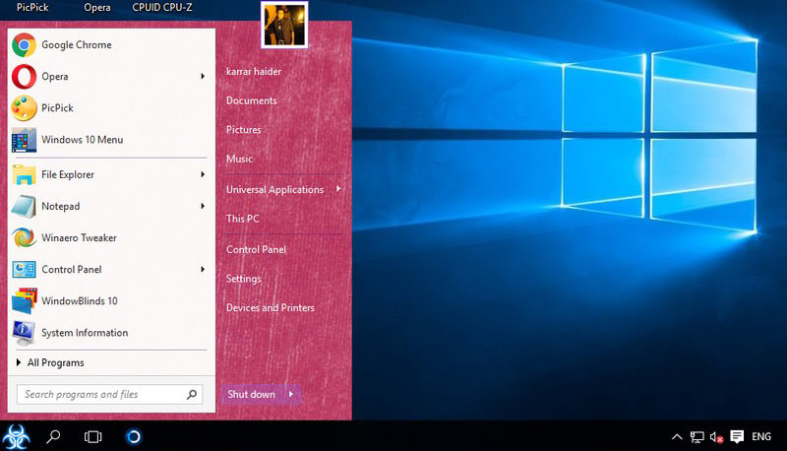Open Devices and Printers
The width and height of the screenshot is (787, 451).
click(x=270, y=307)
